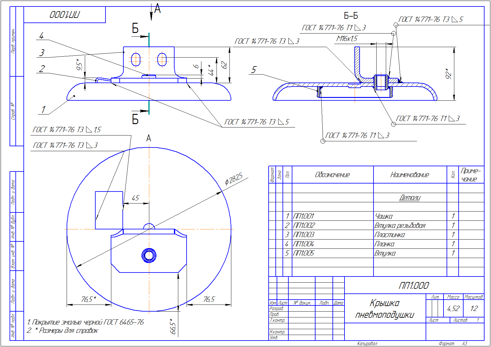The width and height of the screenshot is (491, 347).
Task: Click the mass value 4,52 in title block
Action: [x=453, y=308]
